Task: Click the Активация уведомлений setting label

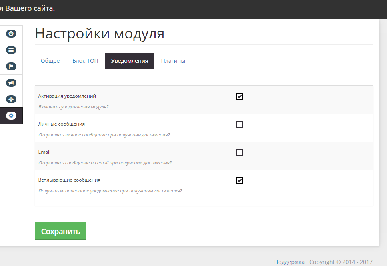Action: (x=67, y=96)
